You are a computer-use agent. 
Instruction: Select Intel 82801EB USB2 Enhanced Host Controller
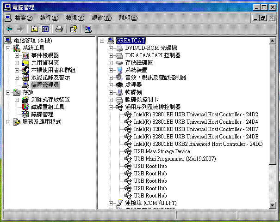(x=198, y=144)
